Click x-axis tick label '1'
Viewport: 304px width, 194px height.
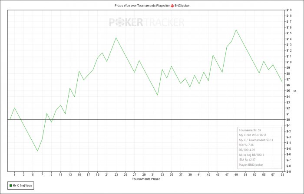14,174
